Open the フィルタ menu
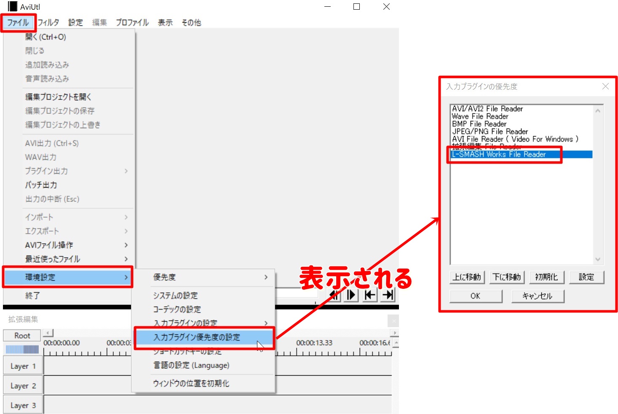 click(48, 23)
